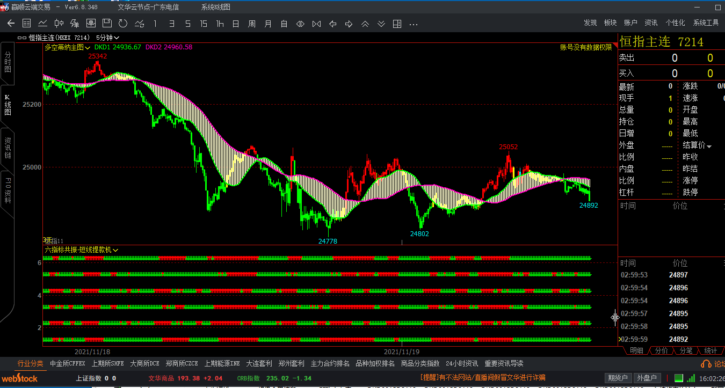Switch to 日 daily period
The width and height of the screenshot is (725, 388).
236,23
